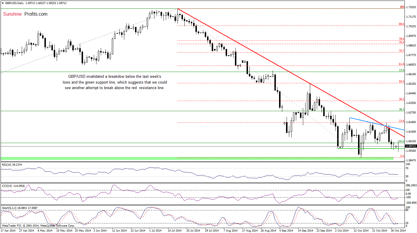Click the Stochastic scale value 80
The height and width of the screenshot is (233, 417).
[407, 211]
